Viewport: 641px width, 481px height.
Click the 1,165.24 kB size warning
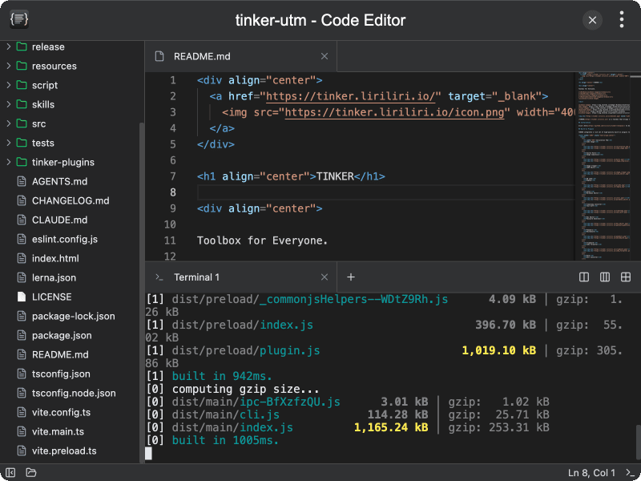[391, 427]
